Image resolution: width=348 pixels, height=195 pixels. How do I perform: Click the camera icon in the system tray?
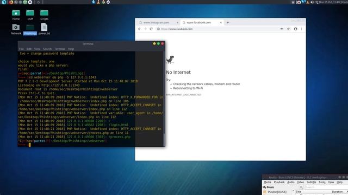click(299, 2)
